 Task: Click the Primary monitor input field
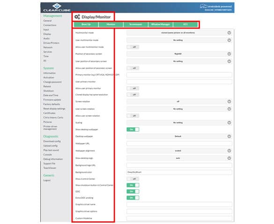(179, 75)
